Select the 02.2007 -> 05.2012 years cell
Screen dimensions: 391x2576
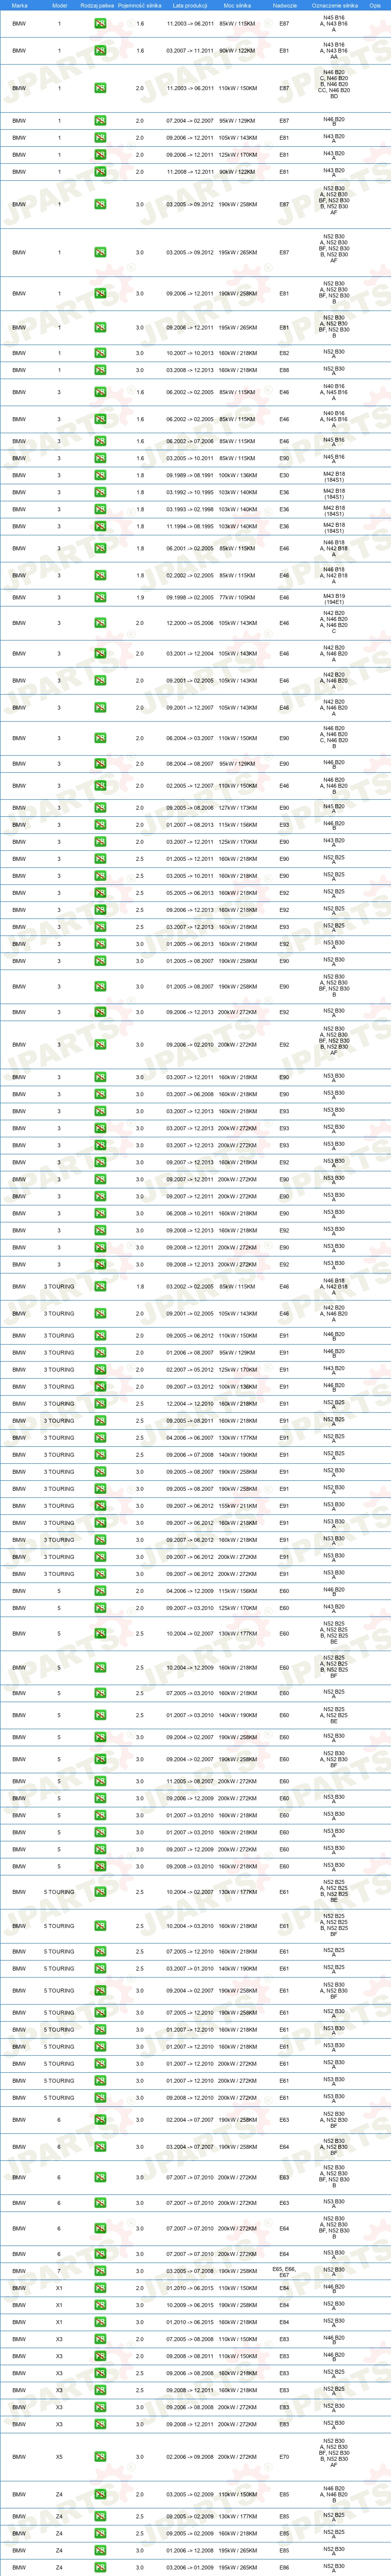tap(190, 1370)
